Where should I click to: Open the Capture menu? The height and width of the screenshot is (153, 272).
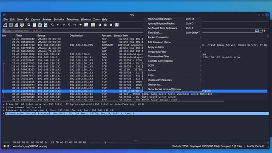click(36, 20)
